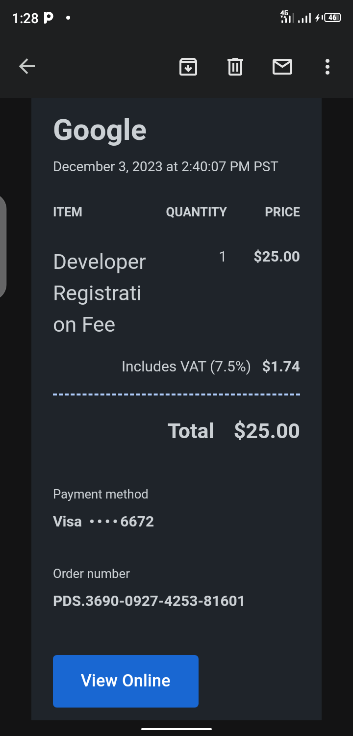
Task: Open the three-dot overflow menu
Action: point(328,66)
